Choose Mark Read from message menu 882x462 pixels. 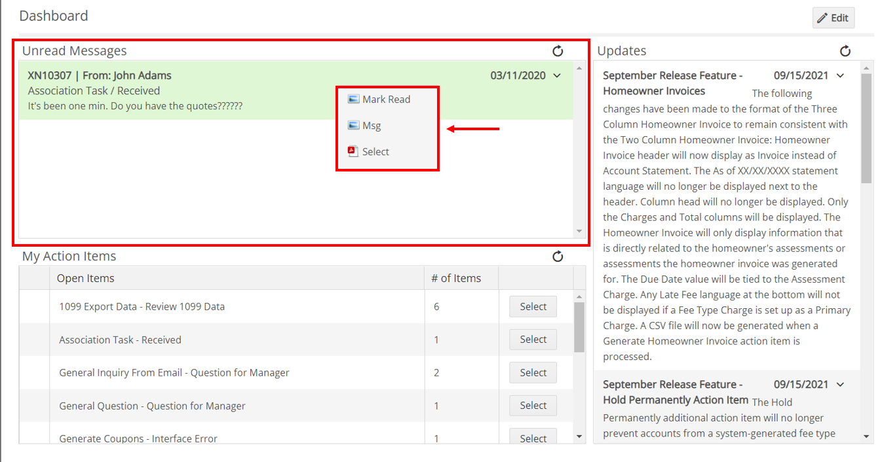[x=386, y=99]
